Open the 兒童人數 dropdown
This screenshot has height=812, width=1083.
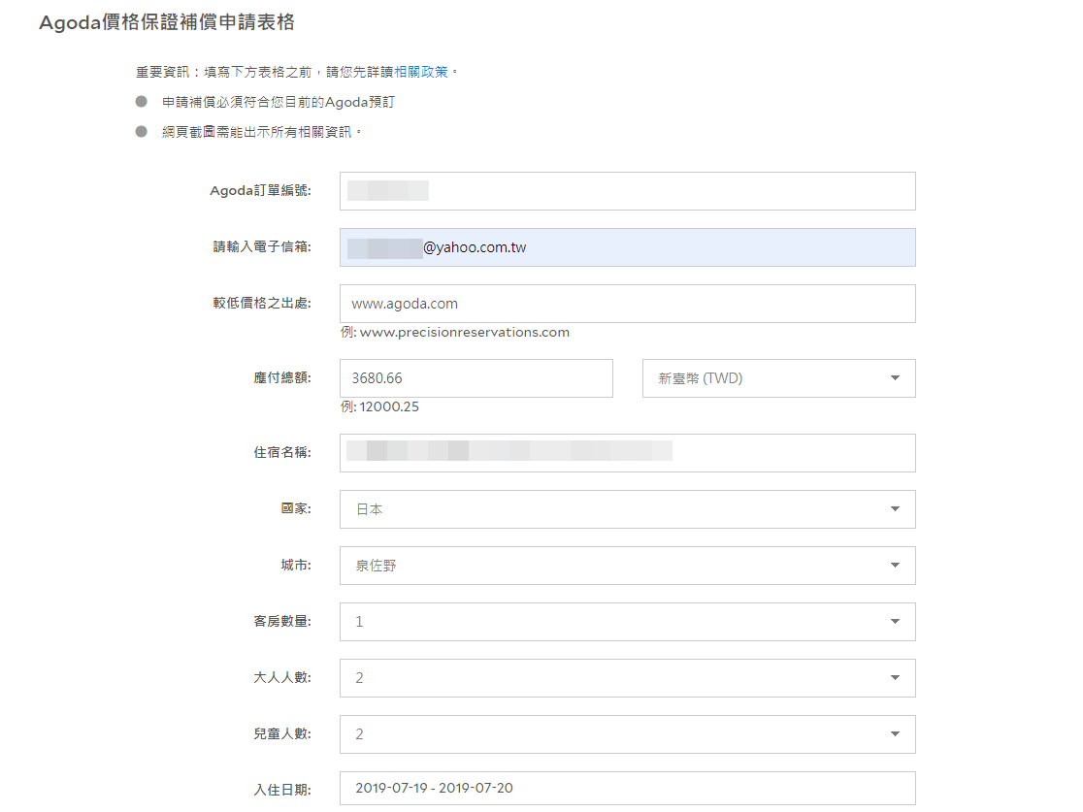[627, 734]
